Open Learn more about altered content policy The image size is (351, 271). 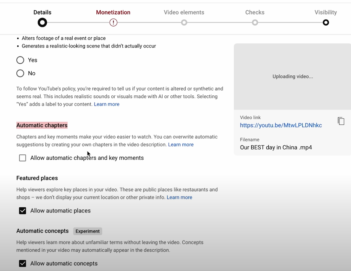pos(107,104)
